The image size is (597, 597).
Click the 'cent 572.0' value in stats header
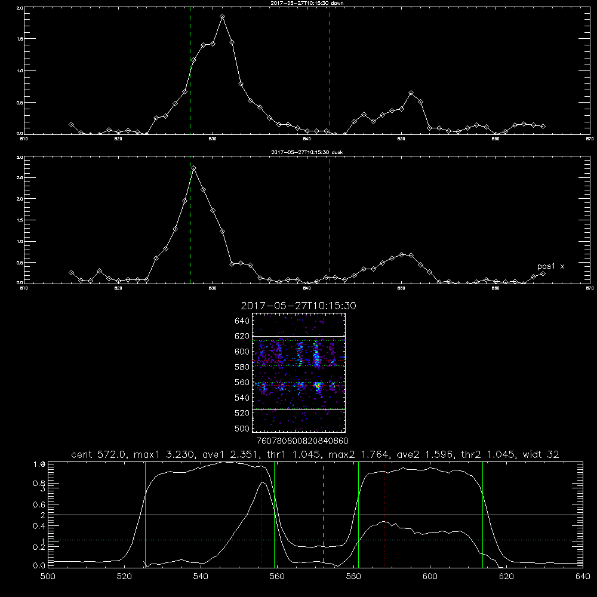(99, 454)
